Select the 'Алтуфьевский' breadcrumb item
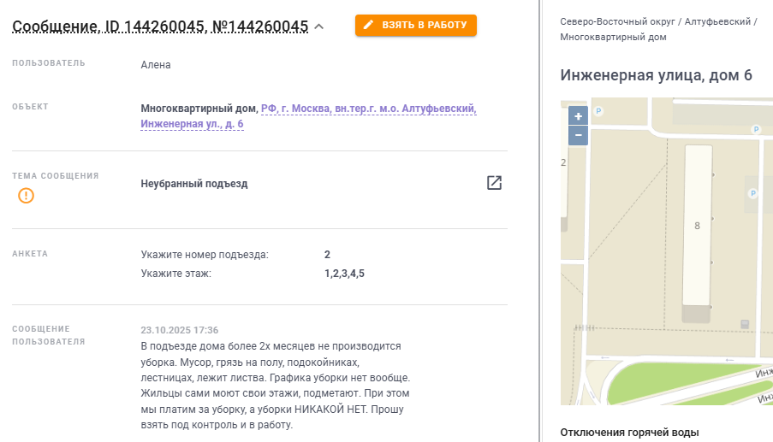This screenshot has width=773, height=442. point(717,21)
